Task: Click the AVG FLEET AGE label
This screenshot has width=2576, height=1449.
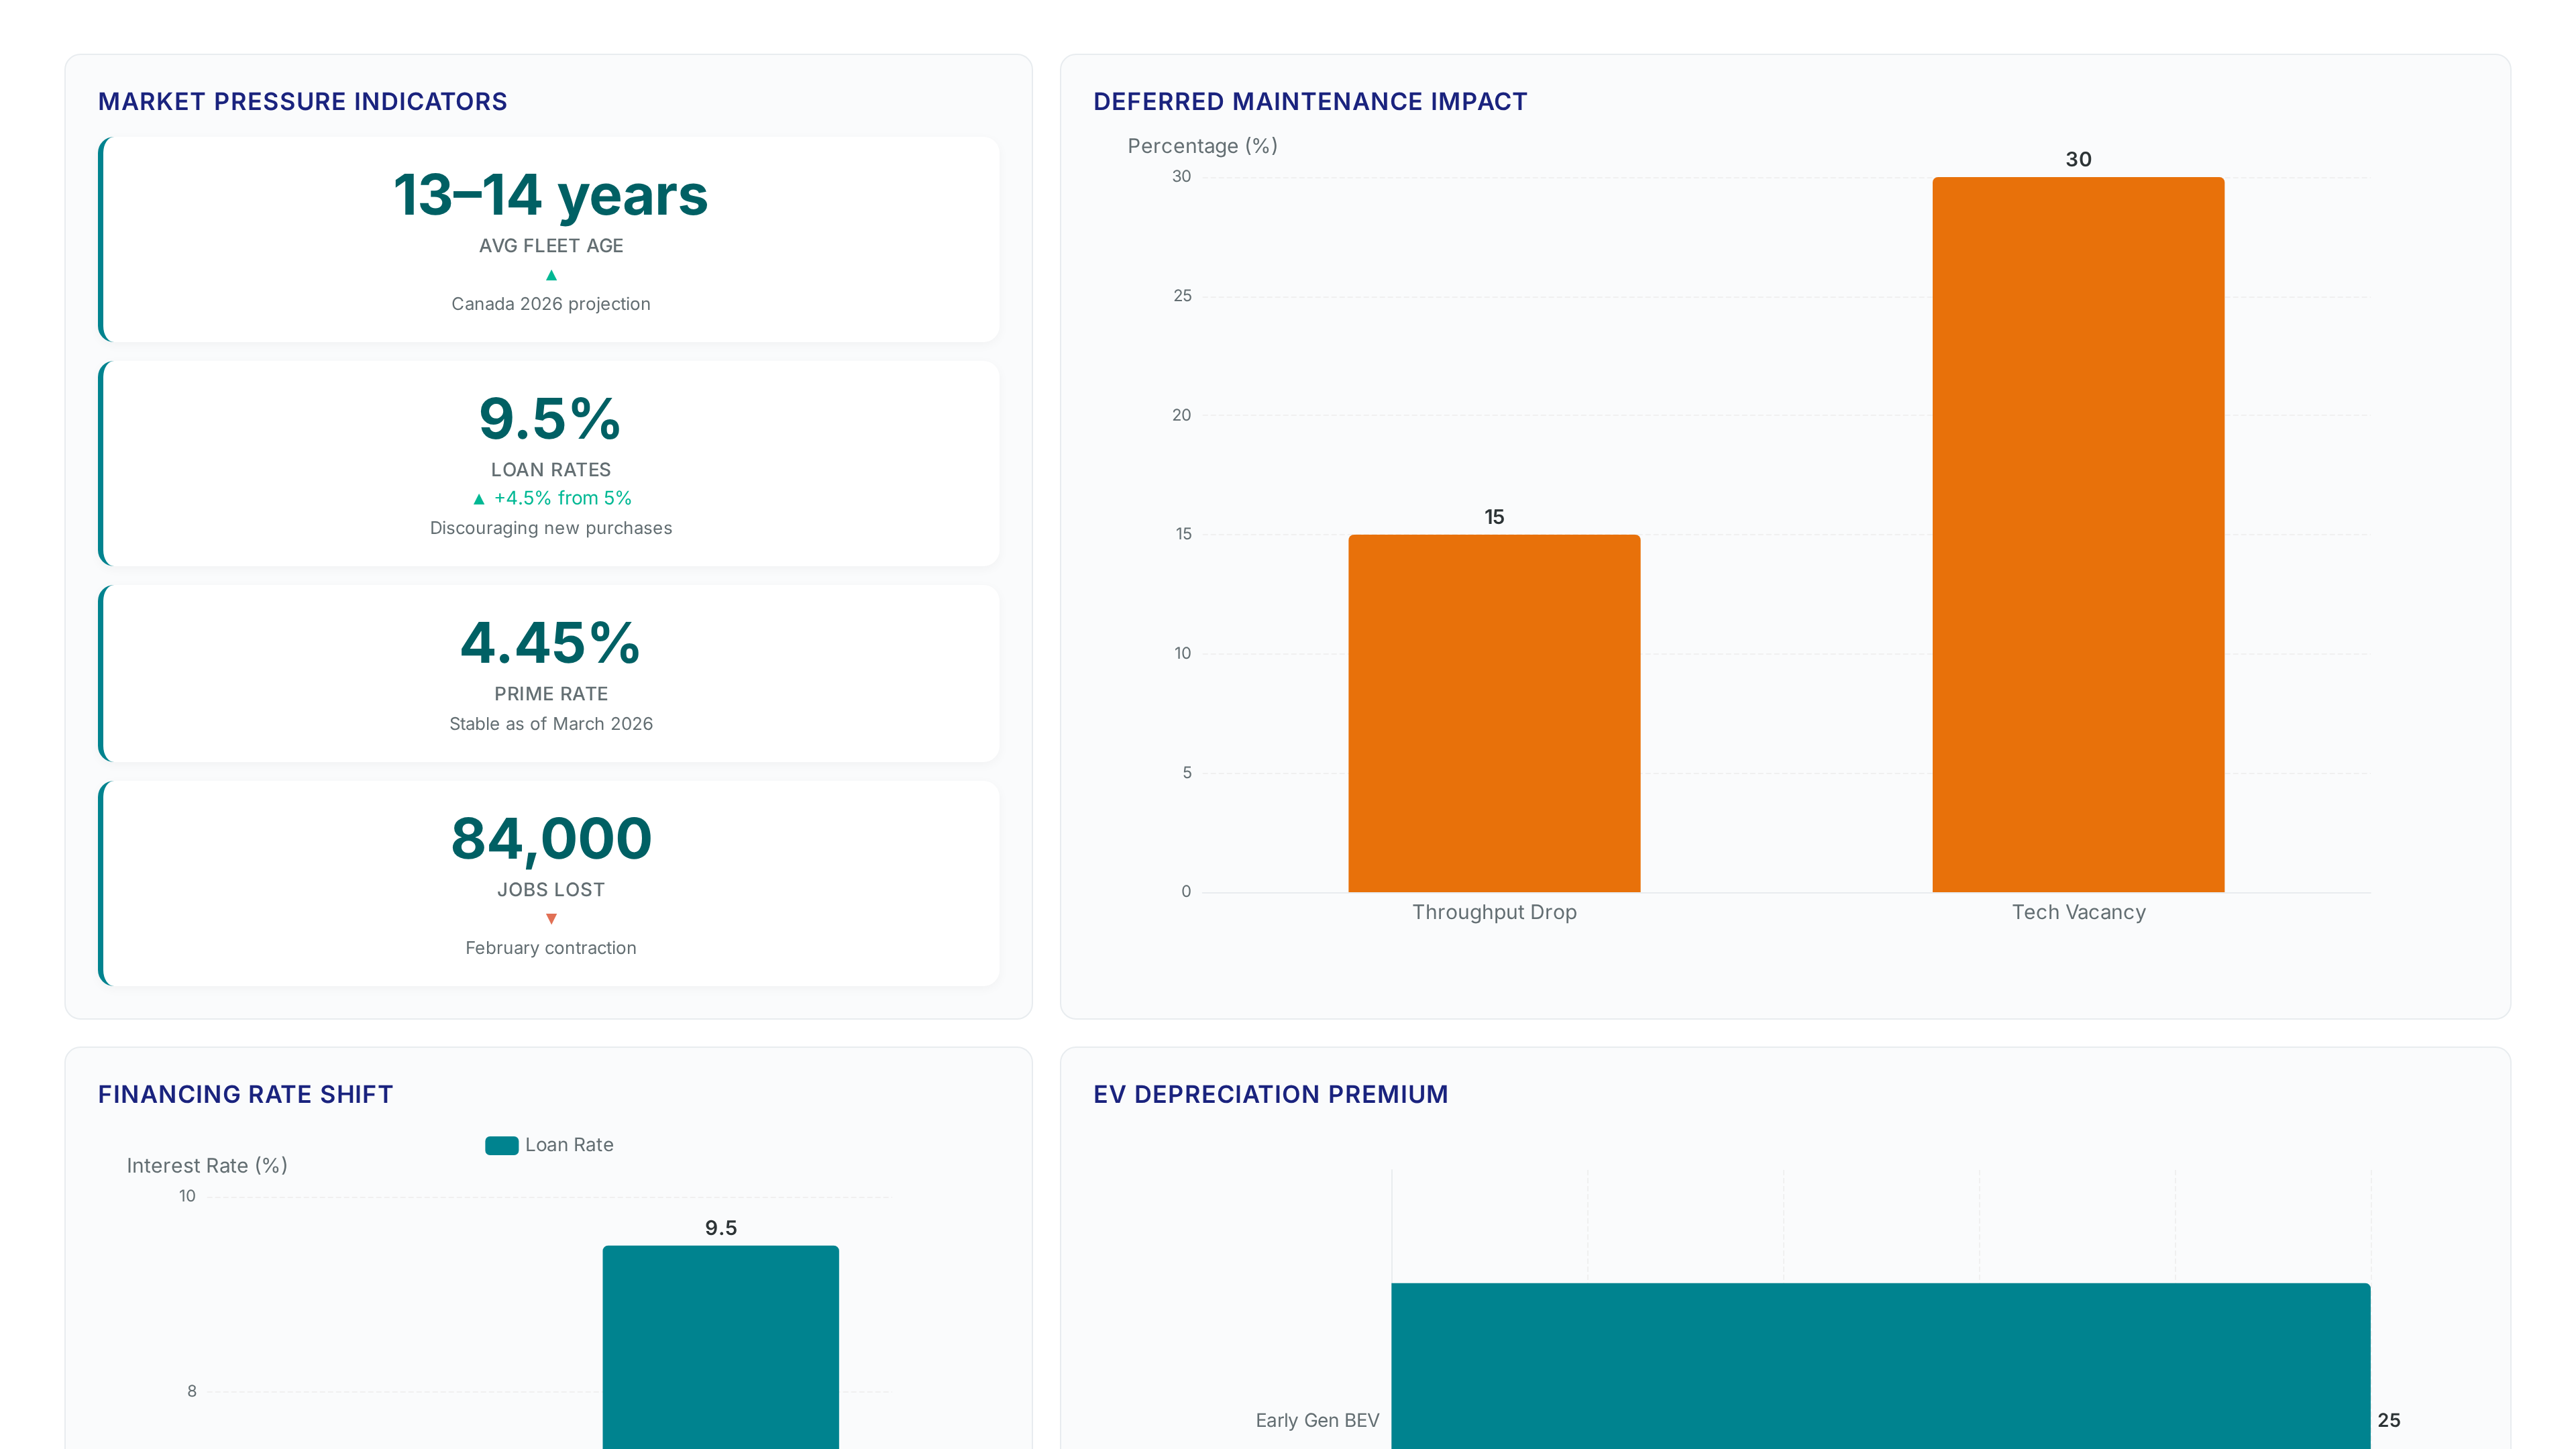Action: point(551,246)
